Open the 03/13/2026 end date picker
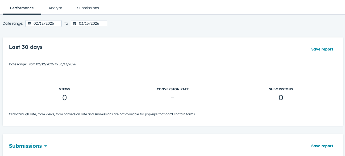Image resolution: width=345 pixels, height=156 pixels. (89, 24)
